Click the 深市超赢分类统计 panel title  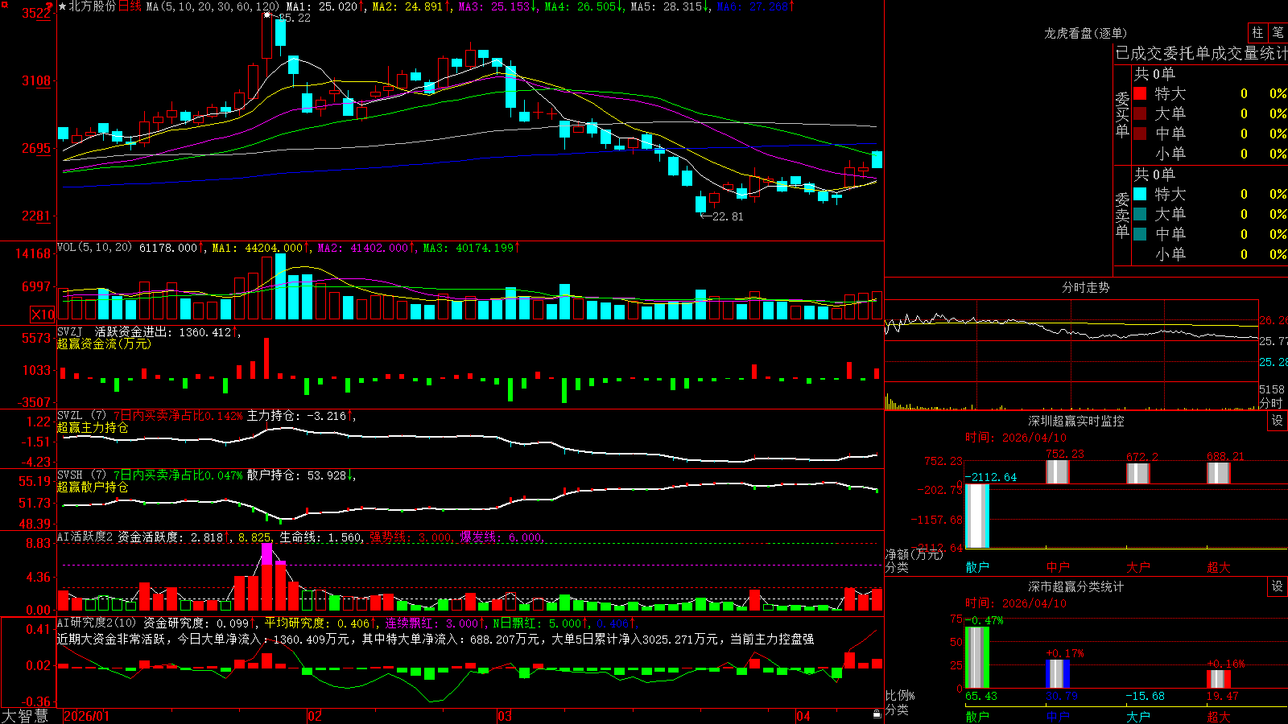(x=1075, y=586)
